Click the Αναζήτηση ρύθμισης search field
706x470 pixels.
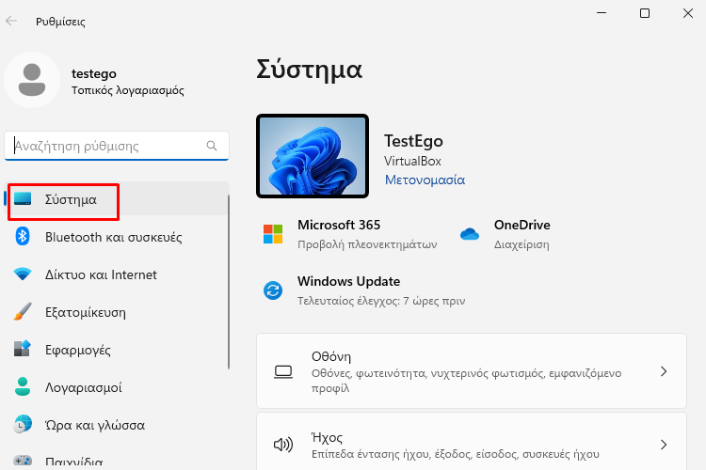(x=116, y=146)
